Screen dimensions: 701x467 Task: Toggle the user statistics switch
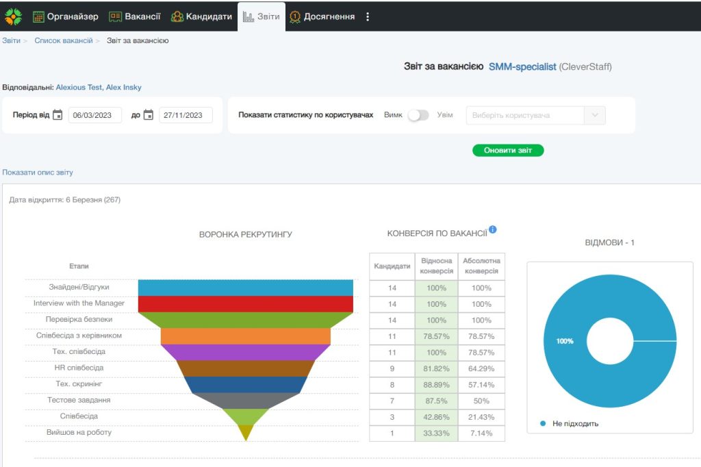(418, 115)
